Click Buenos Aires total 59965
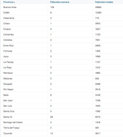123x137 pixels. (98, 7)
